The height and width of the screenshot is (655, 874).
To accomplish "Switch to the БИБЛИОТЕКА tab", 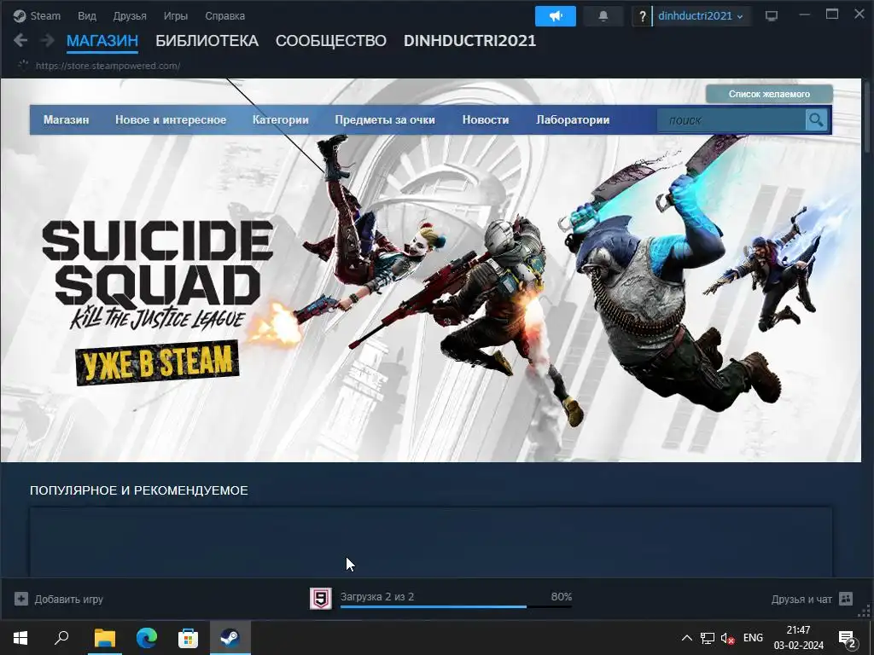I will coord(207,41).
